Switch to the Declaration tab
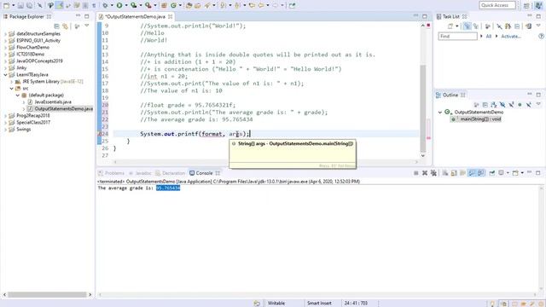 (x=171, y=173)
